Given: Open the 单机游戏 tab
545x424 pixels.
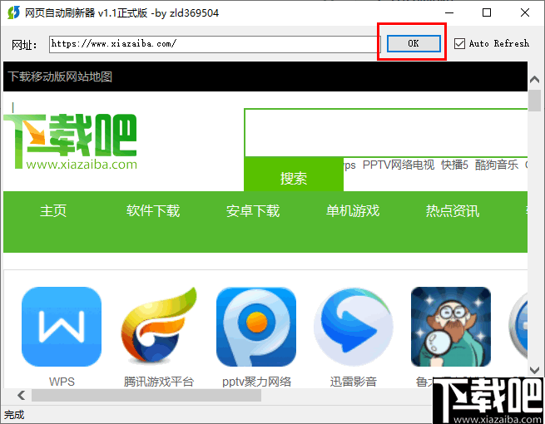Looking at the screenshot, I should pos(353,211).
